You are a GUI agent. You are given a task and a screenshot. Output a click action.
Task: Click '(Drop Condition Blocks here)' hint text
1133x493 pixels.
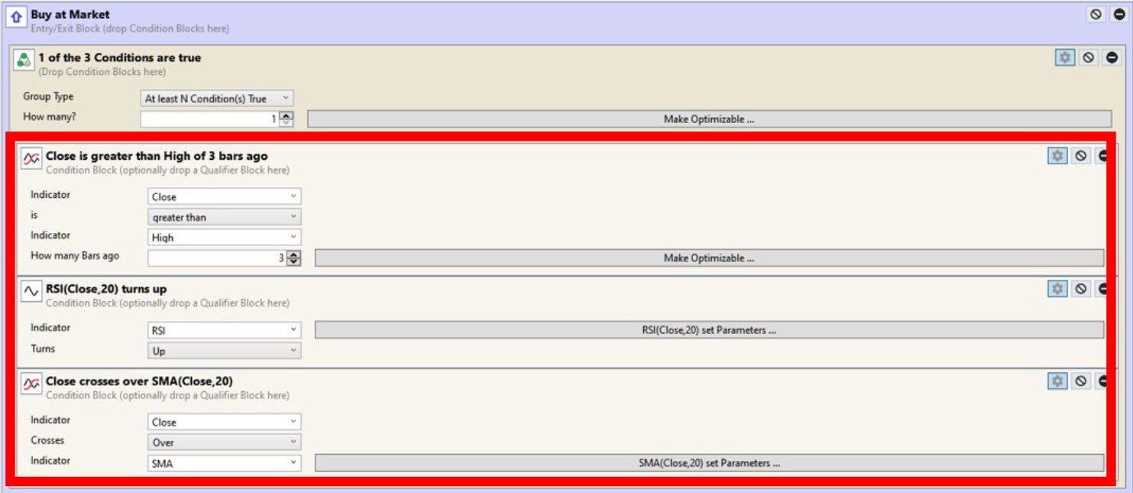pos(102,72)
